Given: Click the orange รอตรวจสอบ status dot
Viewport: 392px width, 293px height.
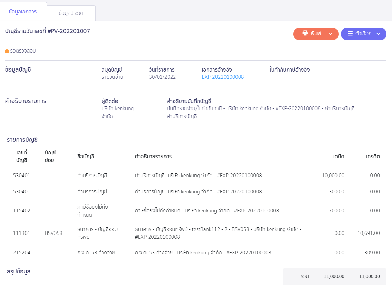Looking at the screenshot, I should pos(7,51).
